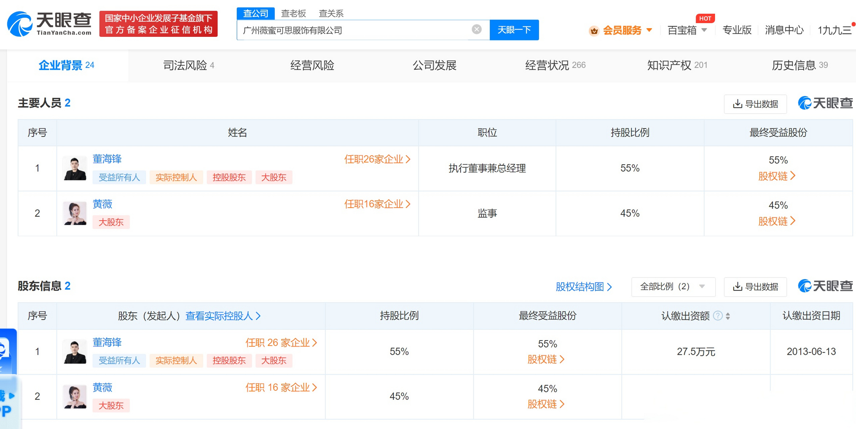The height and width of the screenshot is (429, 856).
Task: Open 查看实际控股人 link in table header
Action: (x=223, y=316)
